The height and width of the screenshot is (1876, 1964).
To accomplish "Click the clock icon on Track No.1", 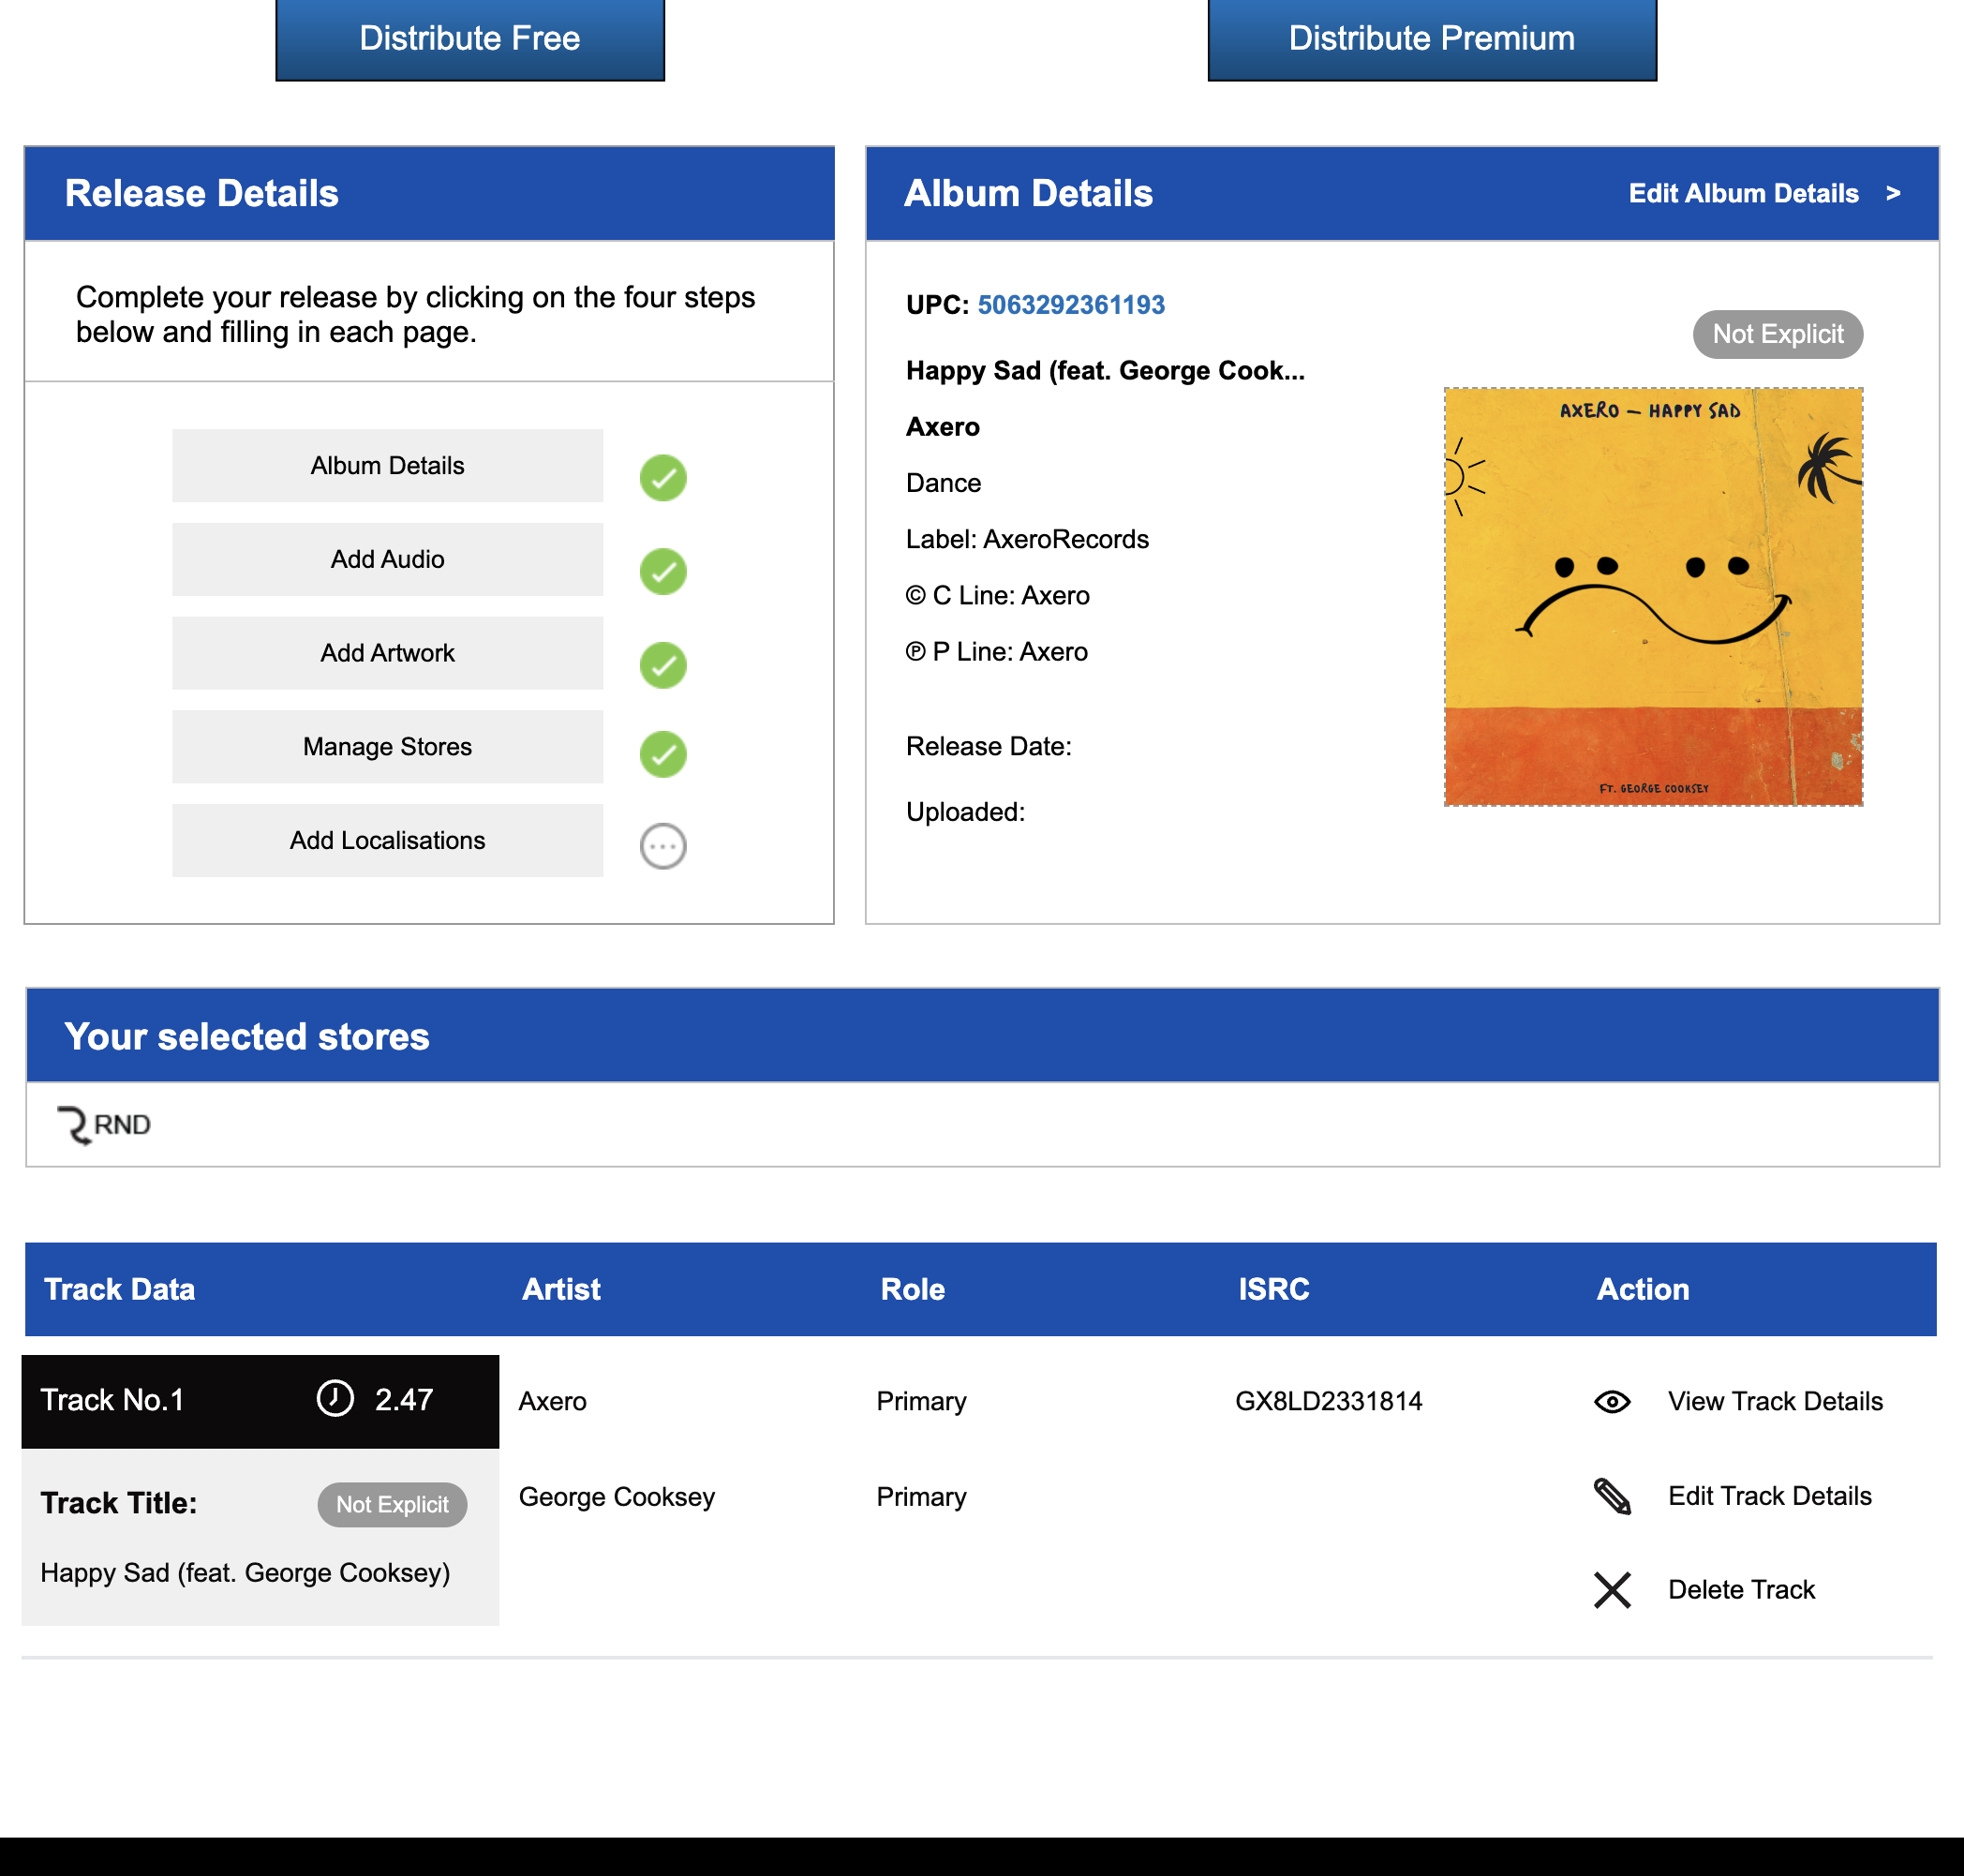I will 335,1398.
